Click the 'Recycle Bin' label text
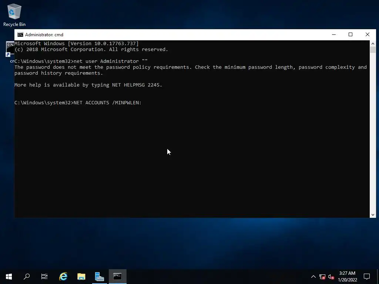This screenshot has height=284, width=379. click(14, 24)
